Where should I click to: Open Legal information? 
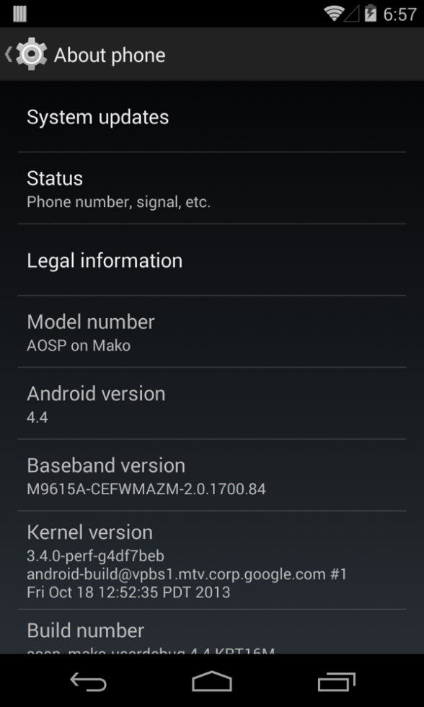pyautogui.click(x=212, y=260)
